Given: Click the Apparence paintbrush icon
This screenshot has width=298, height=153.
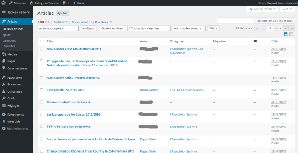Looking at the screenshot, I should pos(3,77).
